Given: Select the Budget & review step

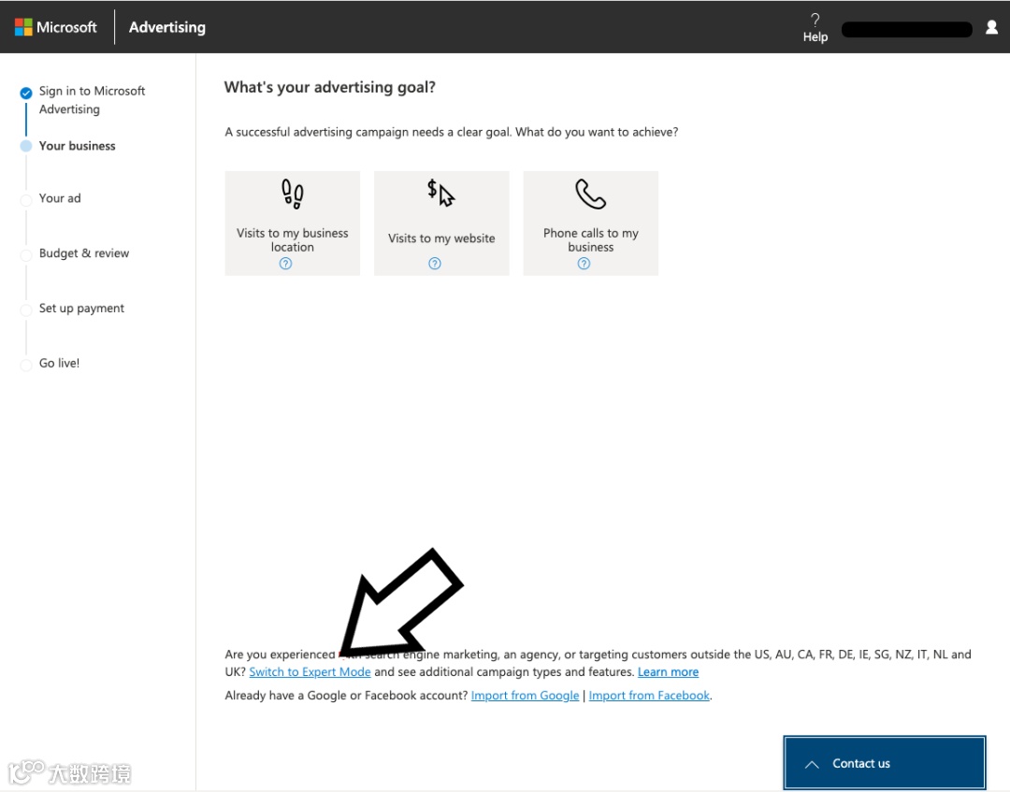Looking at the screenshot, I should click(x=84, y=253).
